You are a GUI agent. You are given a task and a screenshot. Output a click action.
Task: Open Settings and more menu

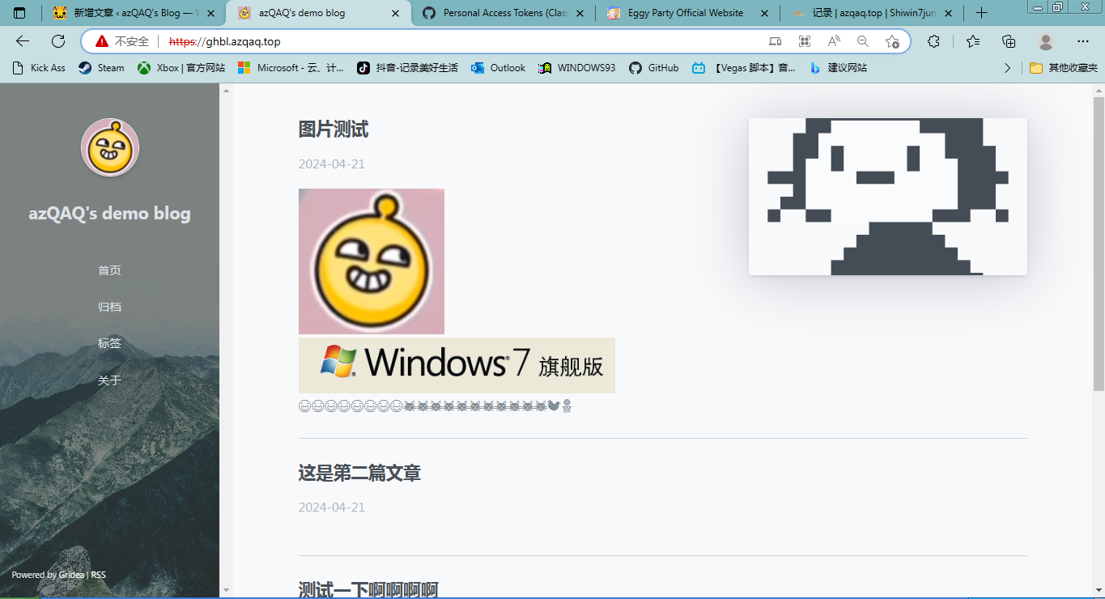click(x=1083, y=41)
